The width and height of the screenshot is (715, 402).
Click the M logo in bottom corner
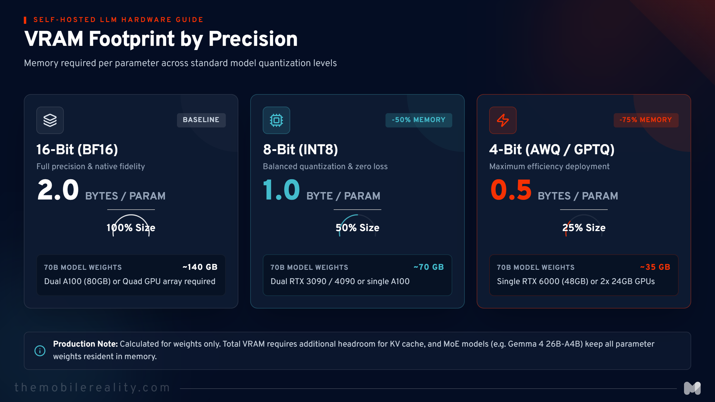[x=692, y=388]
